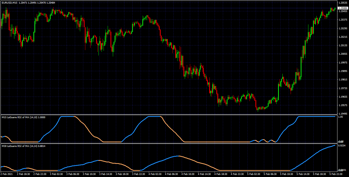Click the EURUSD,M15 chart title text

click(9, 3)
